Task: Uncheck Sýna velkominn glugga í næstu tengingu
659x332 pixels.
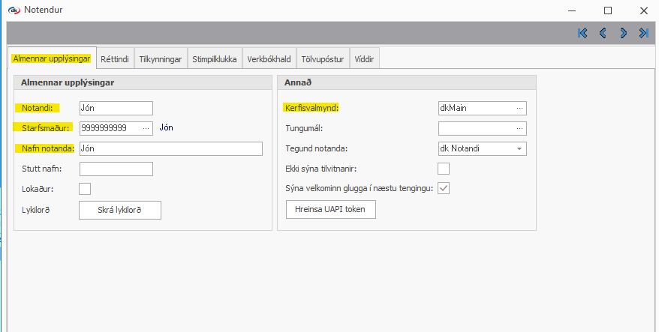Action: click(444, 189)
